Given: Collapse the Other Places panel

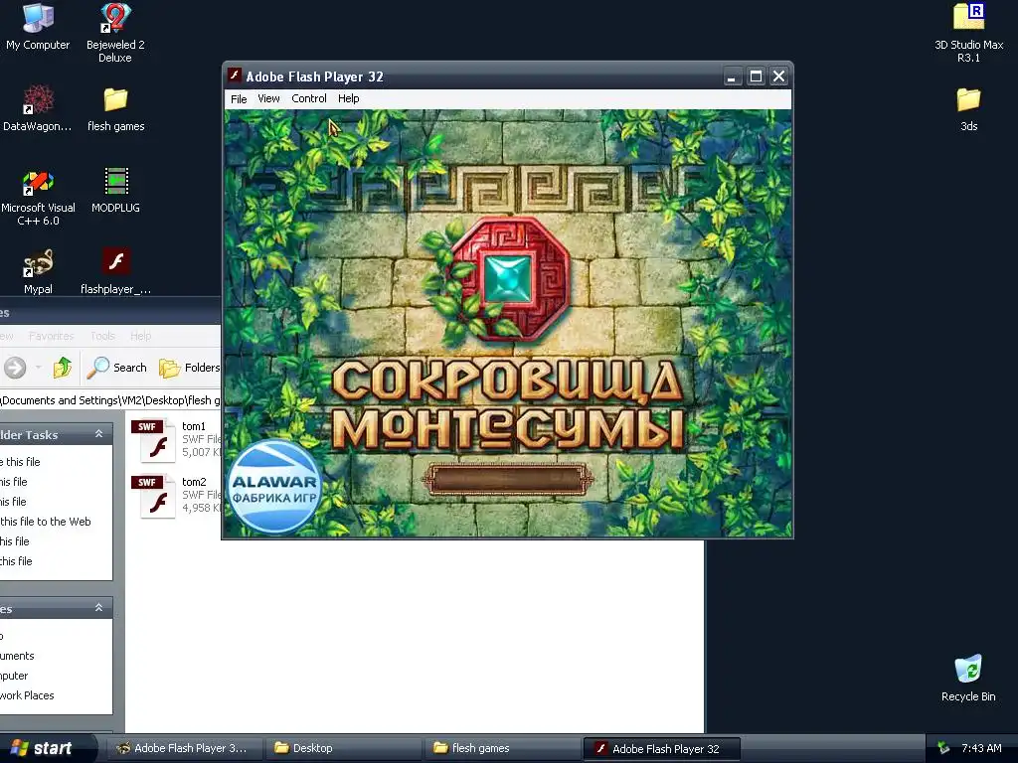Looking at the screenshot, I should coord(98,608).
